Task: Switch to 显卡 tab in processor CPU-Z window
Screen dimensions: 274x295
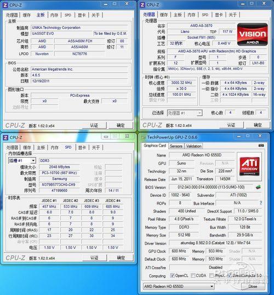Action: click(x=219, y=15)
